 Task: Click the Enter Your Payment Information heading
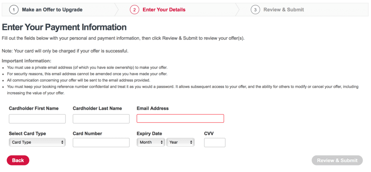click(x=64, y=27)
